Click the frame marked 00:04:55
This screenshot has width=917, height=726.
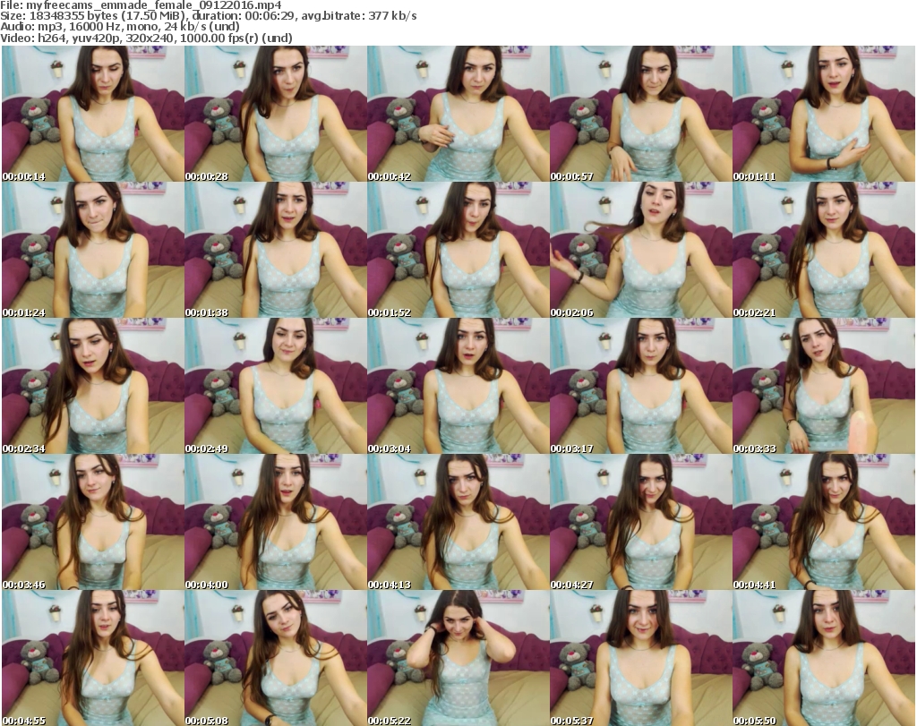[x=91, y=658]
